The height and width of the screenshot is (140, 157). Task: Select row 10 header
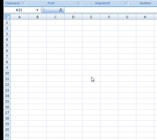pos(7,73)
